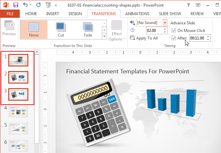Click the Undo arrow icon
Viewport: 221px width, 153px height.
point(26,5)
